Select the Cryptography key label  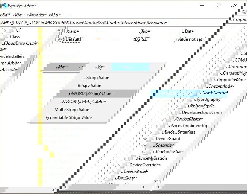click(208, 99)
